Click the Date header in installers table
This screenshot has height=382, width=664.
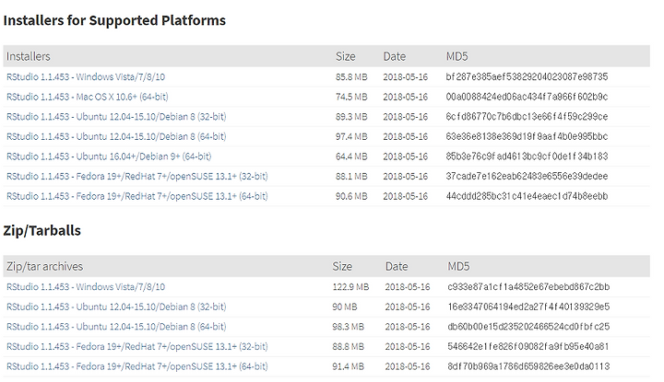[x=395, y=56]
